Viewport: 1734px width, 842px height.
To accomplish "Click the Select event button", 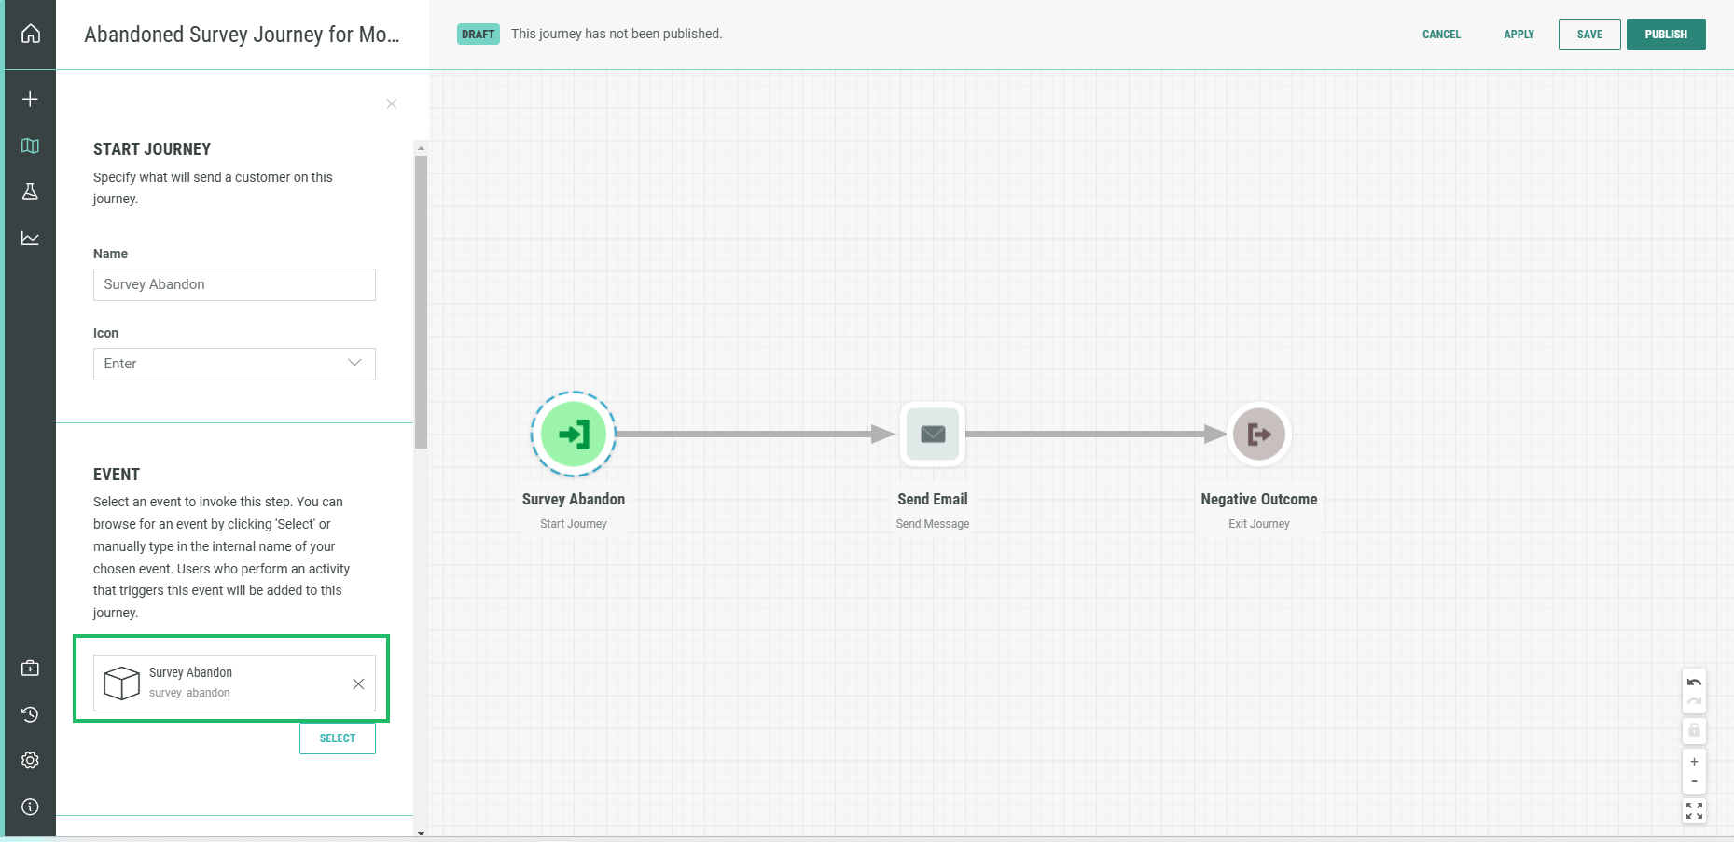I will pos(338,738).
